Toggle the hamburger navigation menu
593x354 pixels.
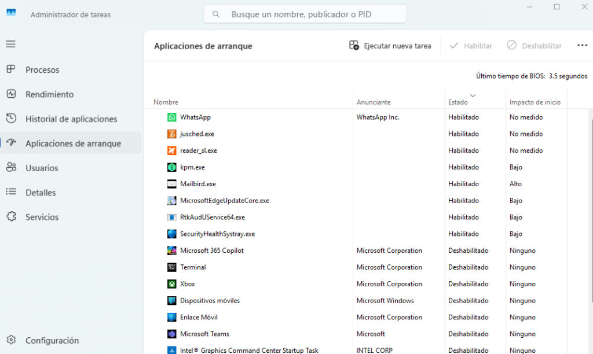11,44
